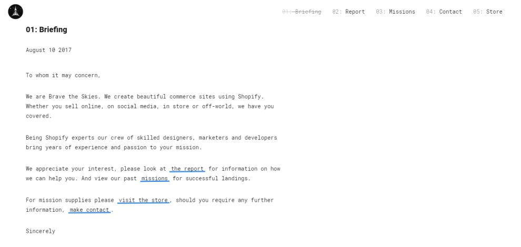Click the date August 10 2017
521x247 pixels.
pyautogui.click(x=48, y=50)
